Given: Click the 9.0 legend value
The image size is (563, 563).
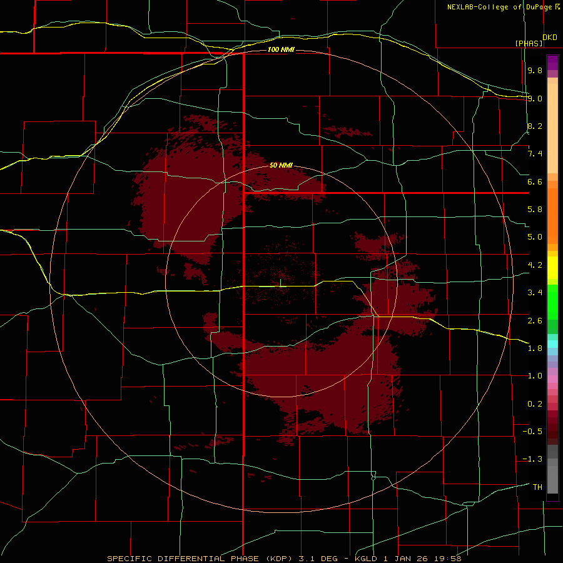Looking at the screenshot, I should [535, 98].
